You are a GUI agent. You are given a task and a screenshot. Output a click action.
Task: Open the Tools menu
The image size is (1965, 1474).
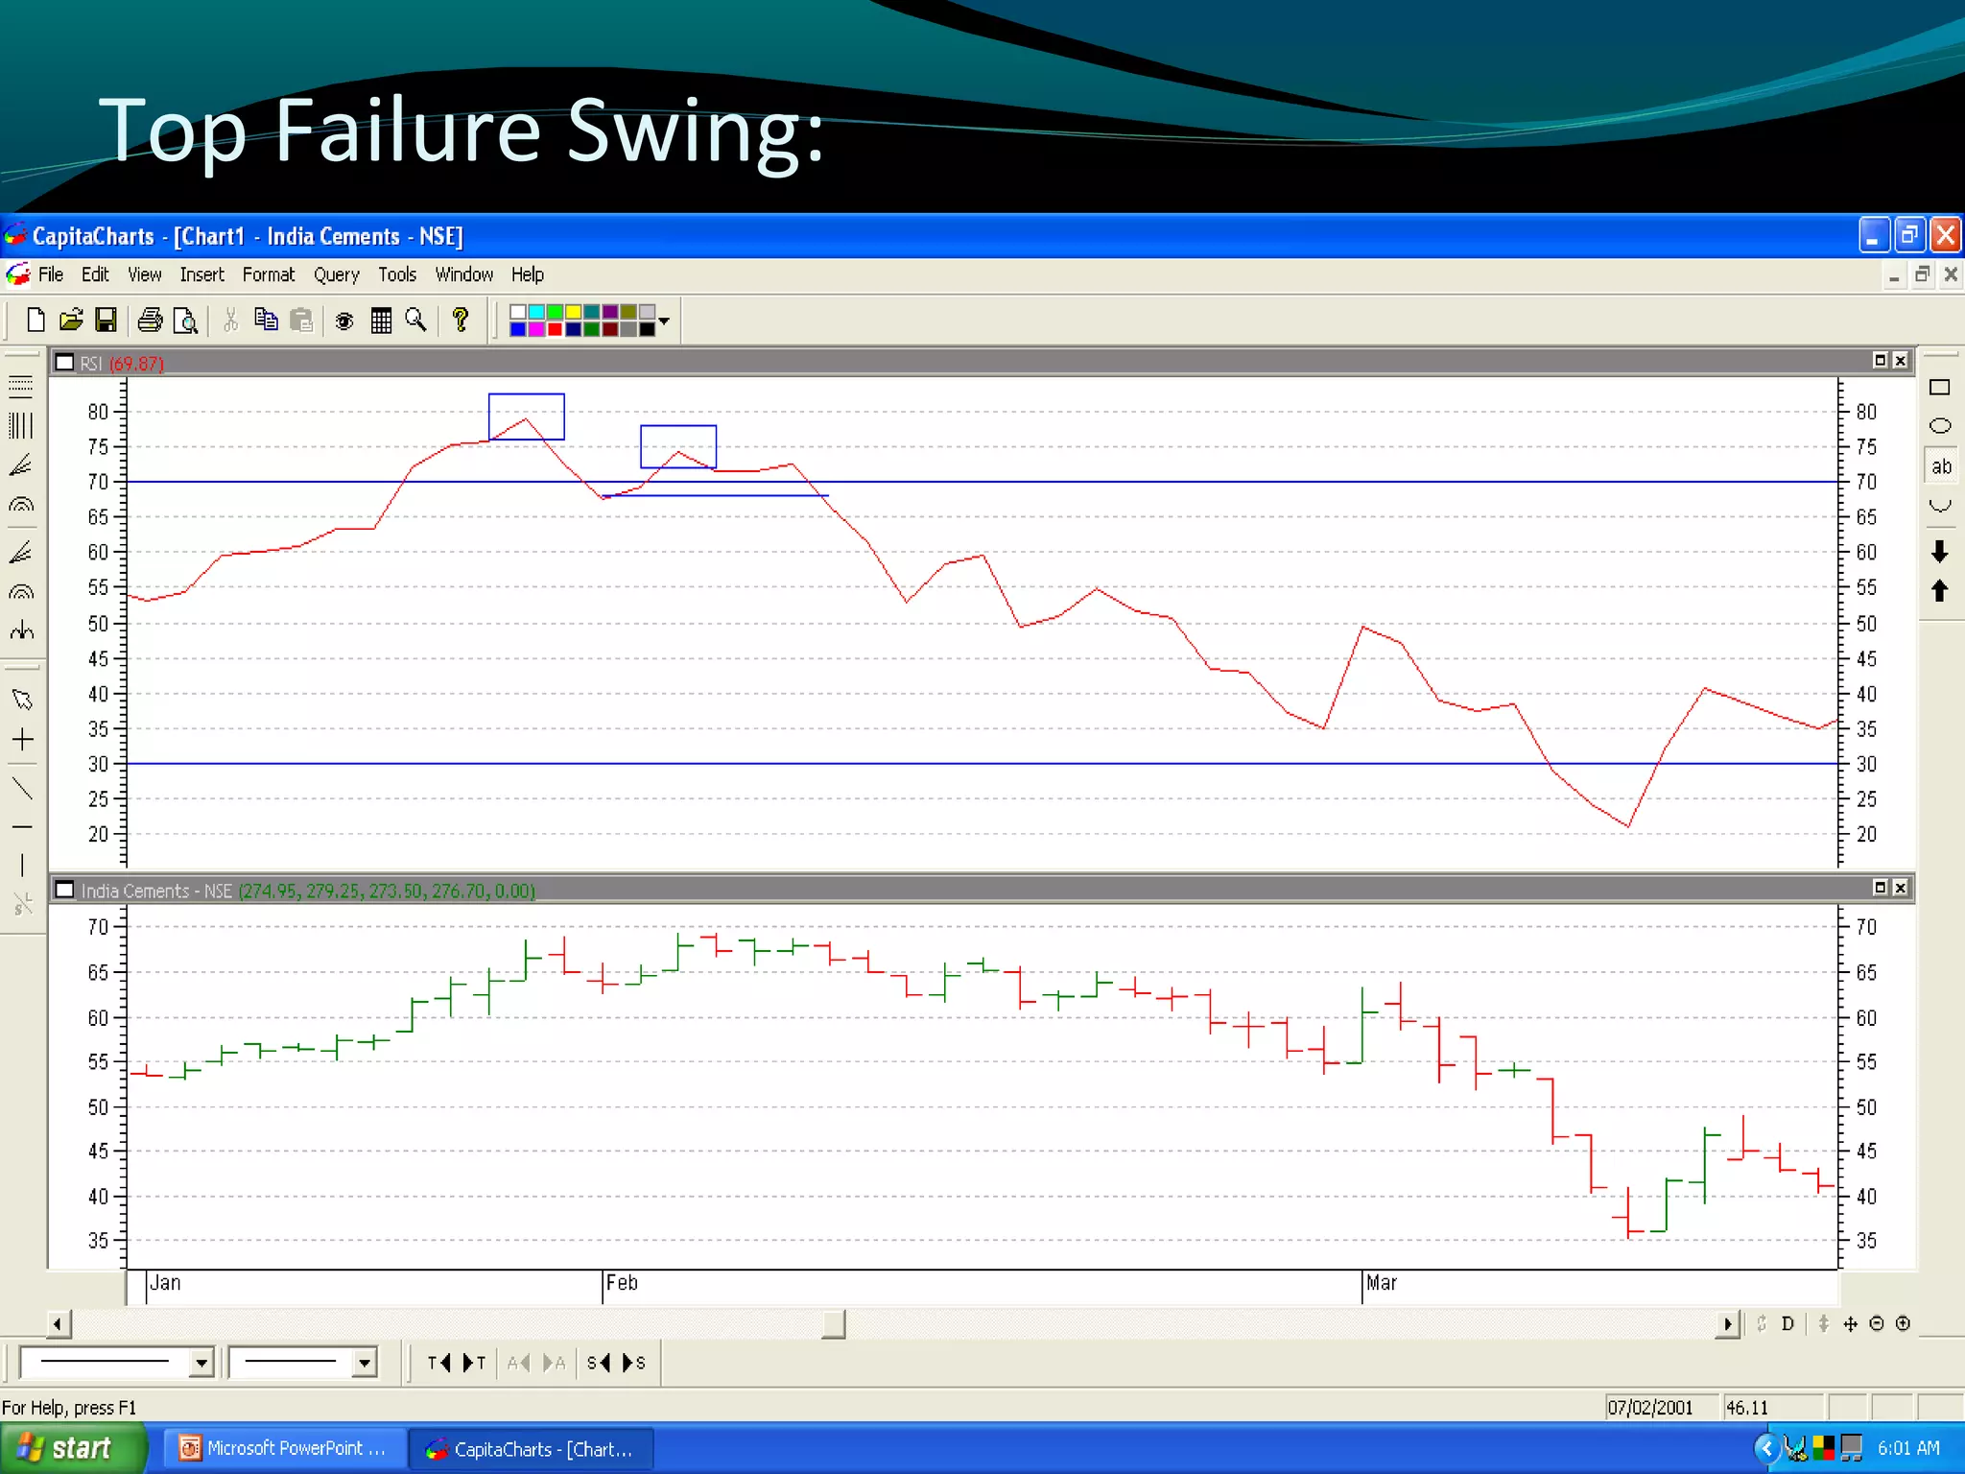396,274
